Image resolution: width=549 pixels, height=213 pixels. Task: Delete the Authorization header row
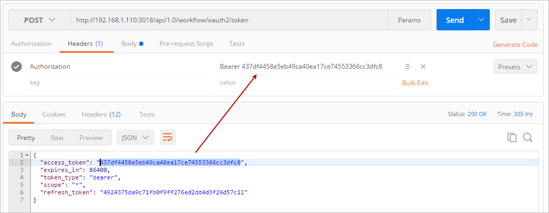pos(423,67)
